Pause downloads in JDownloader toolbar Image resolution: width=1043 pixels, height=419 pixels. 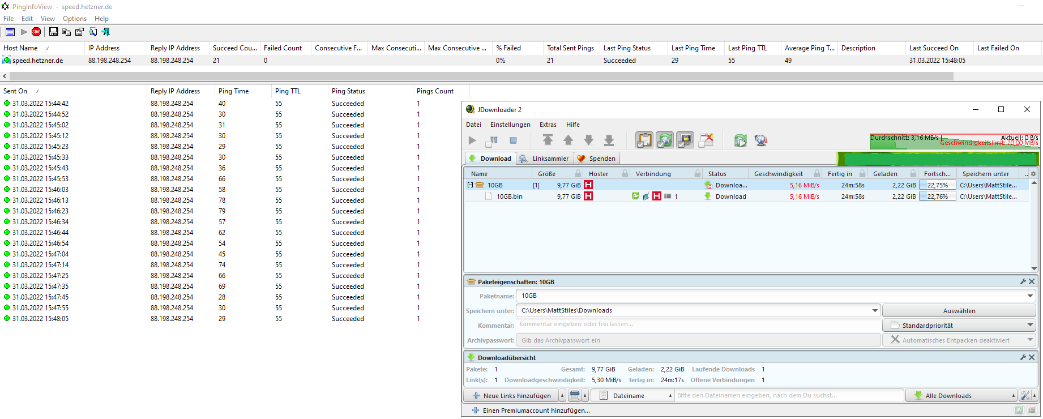[x=492, y=140]
